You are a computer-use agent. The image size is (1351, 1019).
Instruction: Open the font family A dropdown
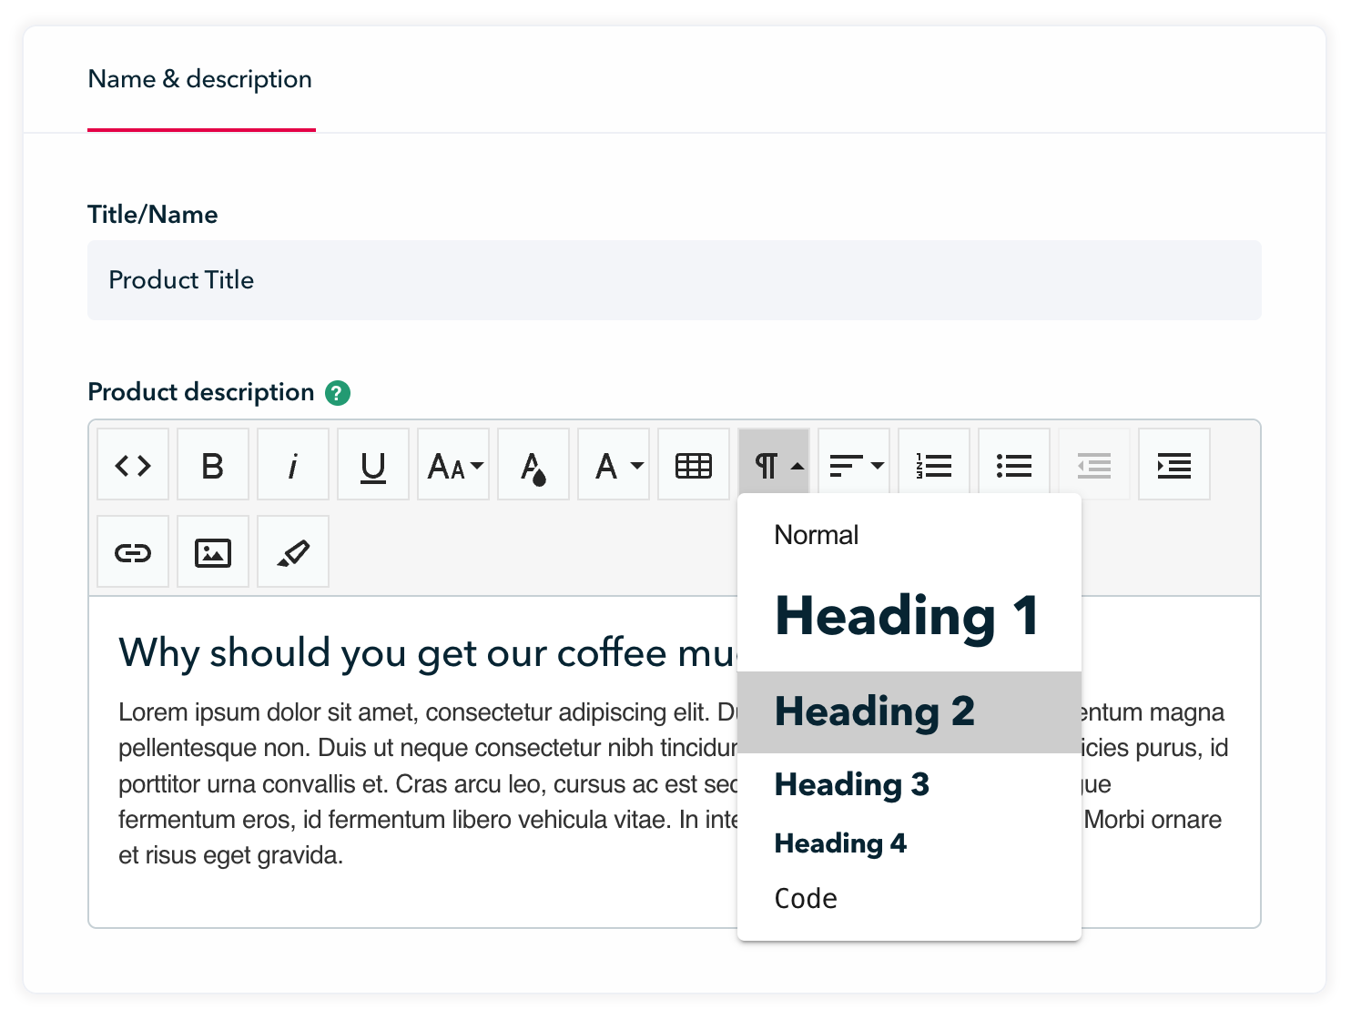coord(614,465)
